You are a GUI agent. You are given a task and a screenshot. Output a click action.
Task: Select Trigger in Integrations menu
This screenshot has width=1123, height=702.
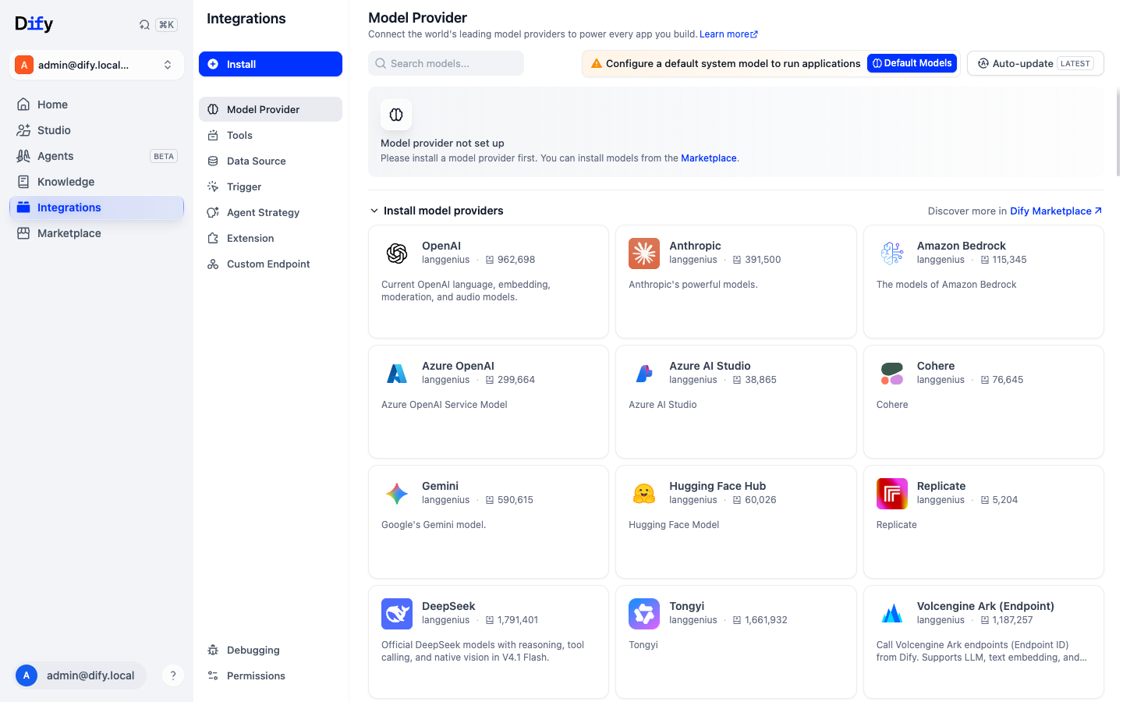(271, 186)
